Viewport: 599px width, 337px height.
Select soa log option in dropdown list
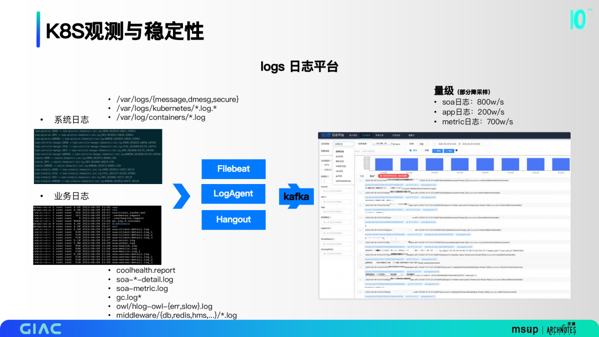coord(339,156)
